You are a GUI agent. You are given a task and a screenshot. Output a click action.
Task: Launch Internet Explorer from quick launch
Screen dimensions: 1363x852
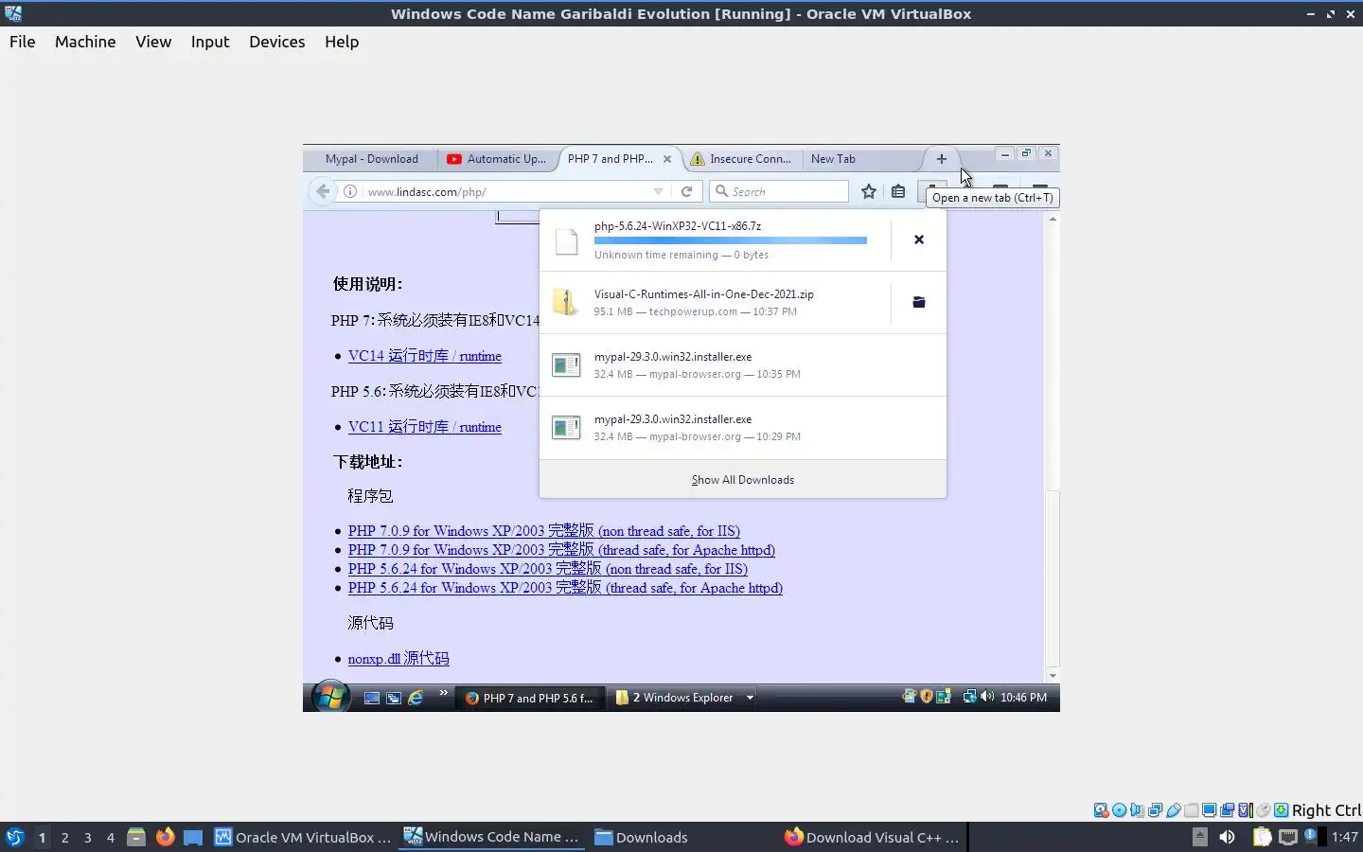pyautogui.click(x=416, y=698)
